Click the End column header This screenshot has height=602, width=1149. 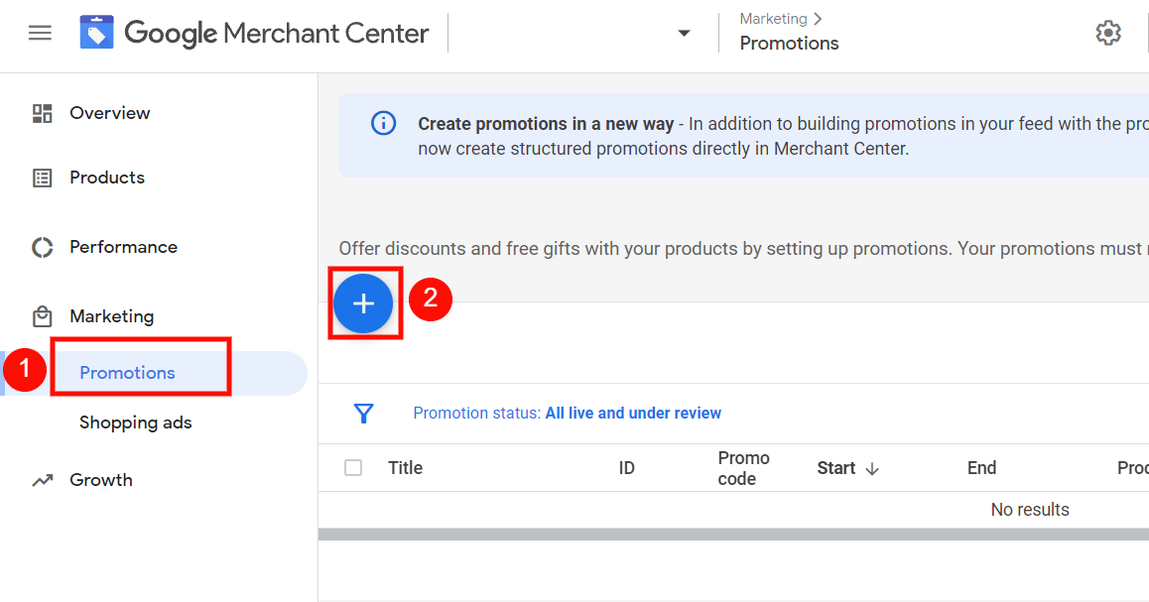click(x=982, y=468)
